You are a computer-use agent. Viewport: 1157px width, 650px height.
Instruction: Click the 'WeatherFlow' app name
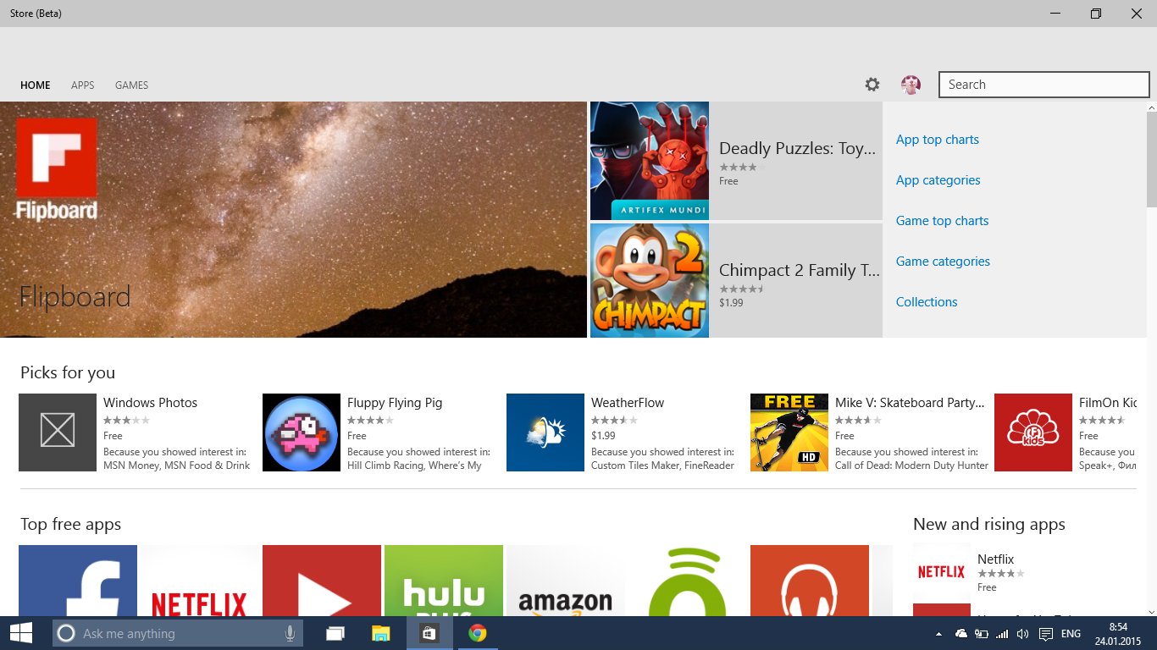click(628, 403)
